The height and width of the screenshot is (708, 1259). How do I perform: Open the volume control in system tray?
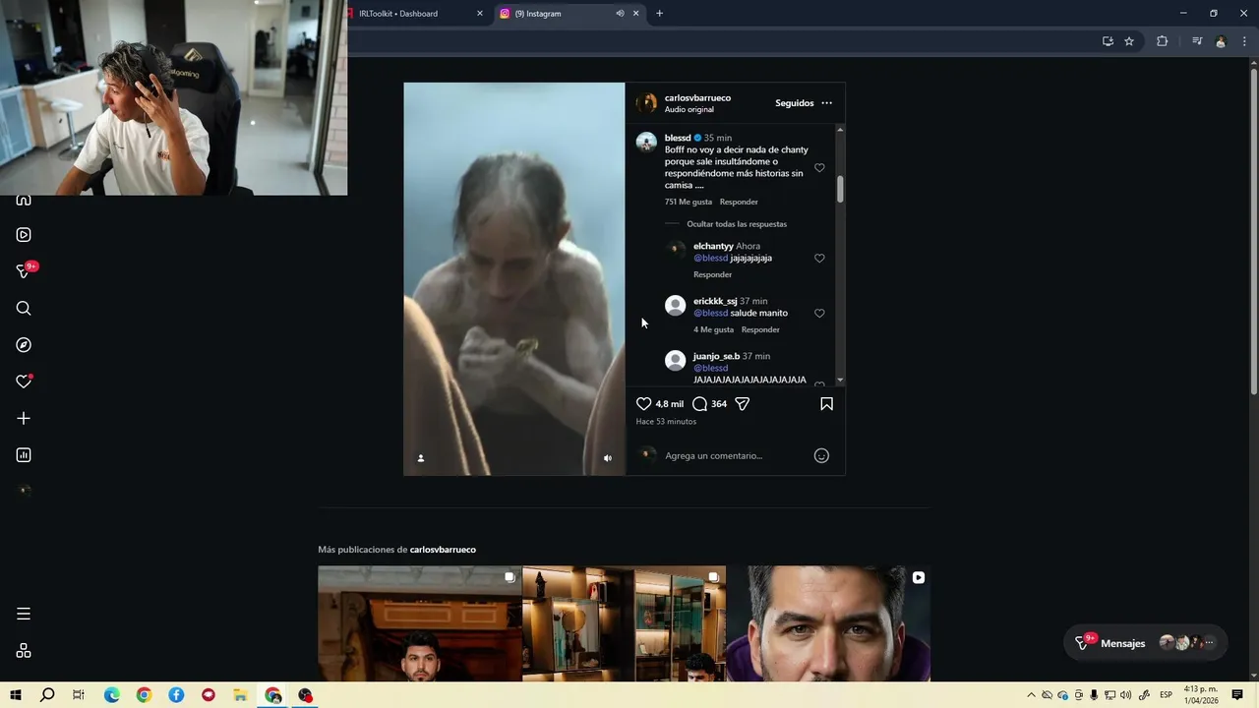coord(1125,695)
